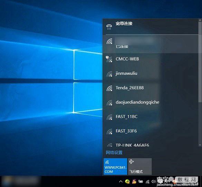Open the speaker volume tray icon
This screenshot has width=202, height=187.
click(153, 181)
